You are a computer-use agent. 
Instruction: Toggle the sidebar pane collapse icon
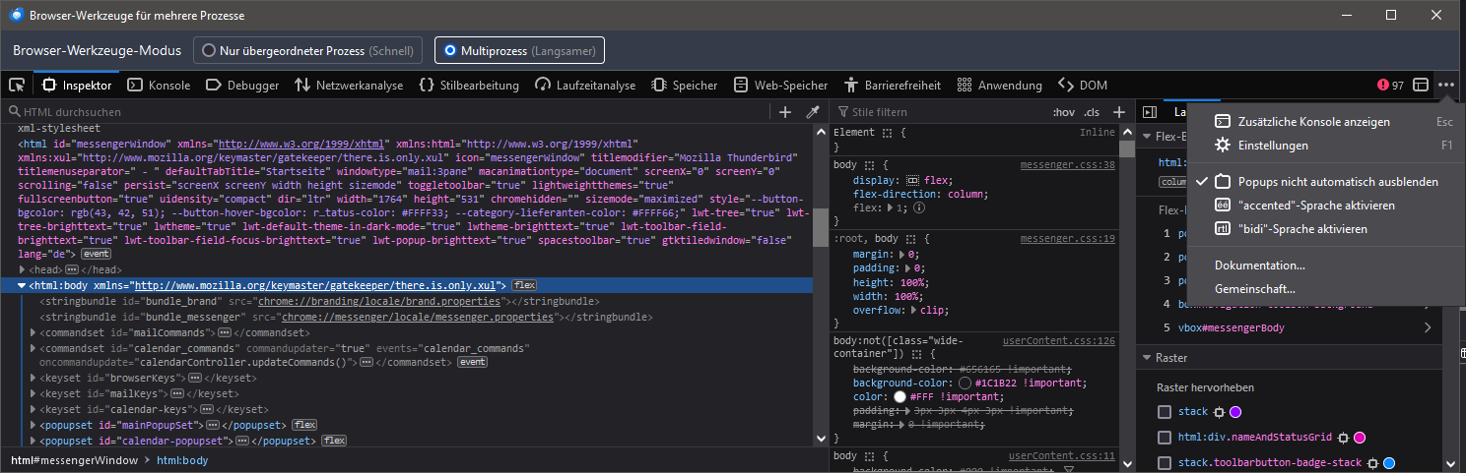[x=1149, y=112]
